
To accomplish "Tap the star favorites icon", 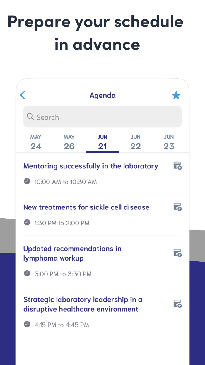I will (x=176, y=95).
